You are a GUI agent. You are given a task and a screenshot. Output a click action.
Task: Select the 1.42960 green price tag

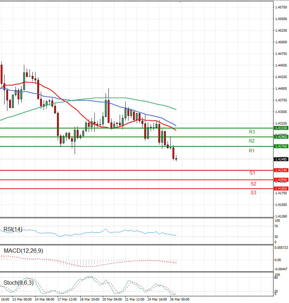click(x=281, y=137)
